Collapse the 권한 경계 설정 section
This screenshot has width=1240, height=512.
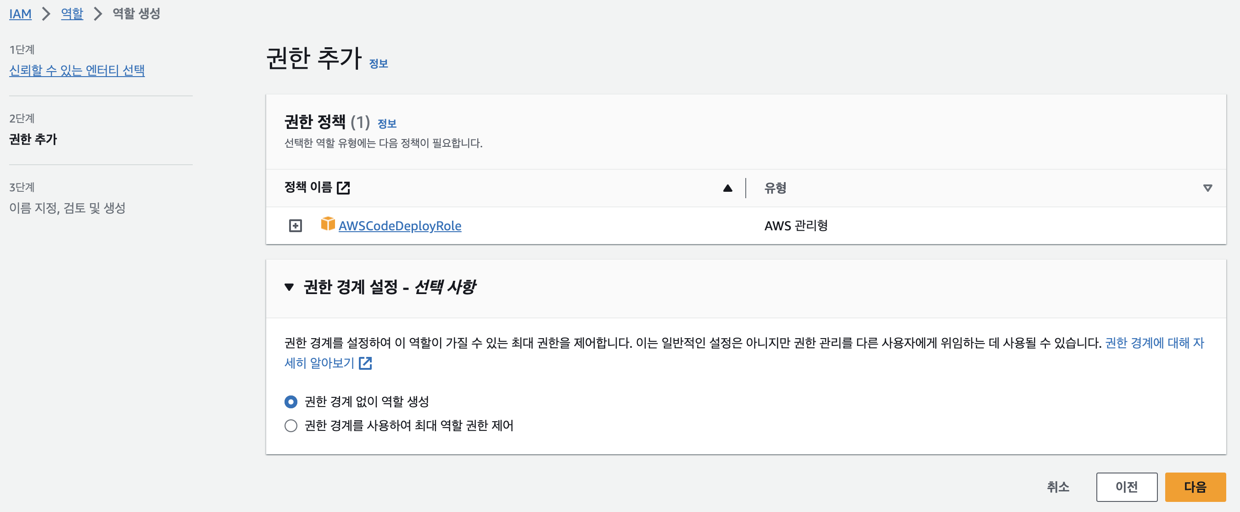click(x=289, y=287)
